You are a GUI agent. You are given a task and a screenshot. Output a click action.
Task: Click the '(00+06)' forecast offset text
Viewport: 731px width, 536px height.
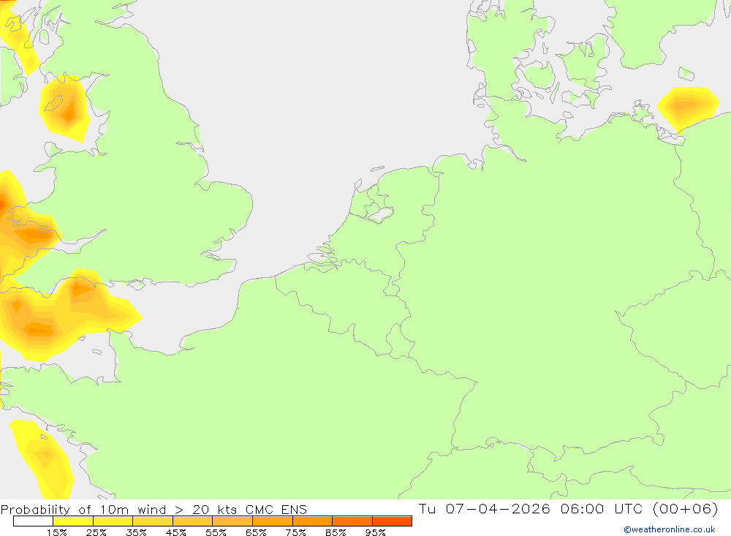click(686, 508)
